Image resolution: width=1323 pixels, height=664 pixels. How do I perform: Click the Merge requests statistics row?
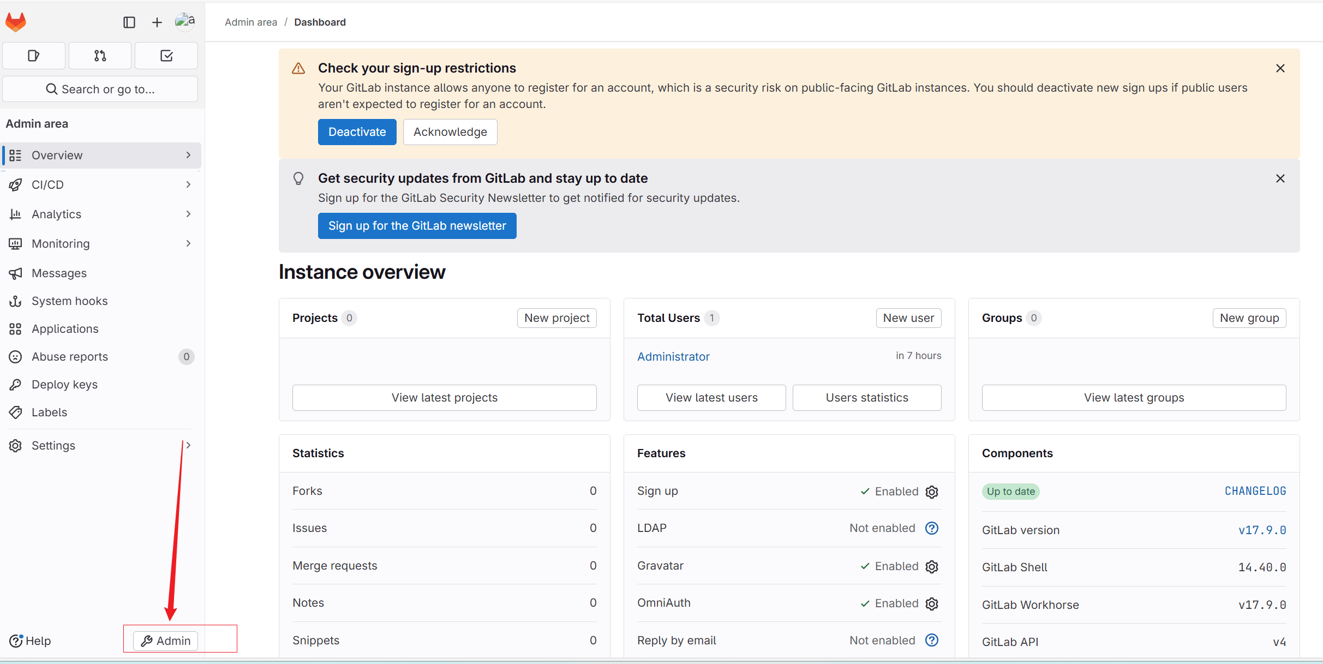pos(445,566)
